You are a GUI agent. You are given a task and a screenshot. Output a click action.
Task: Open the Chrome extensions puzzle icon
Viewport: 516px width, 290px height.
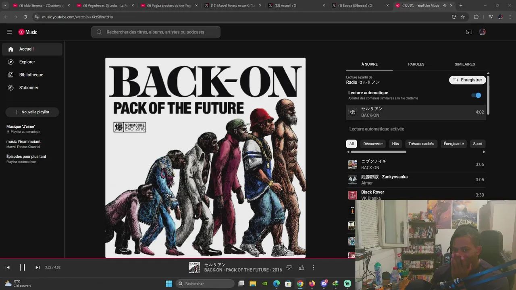click(476, 17)
